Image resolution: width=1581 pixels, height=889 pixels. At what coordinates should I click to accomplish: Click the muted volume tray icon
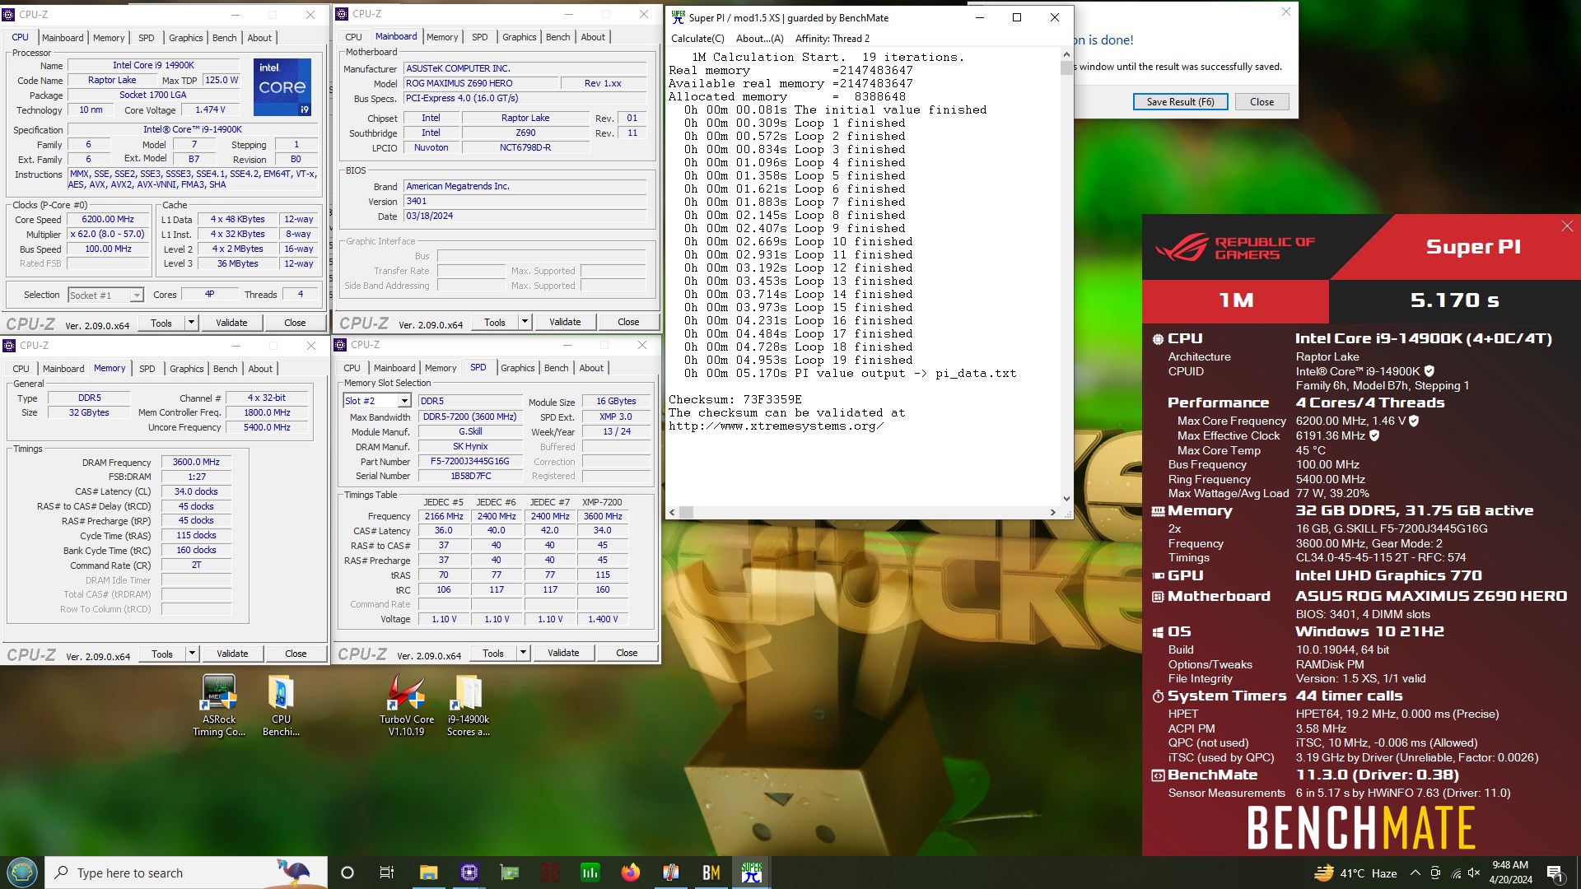pos(1475,873)
